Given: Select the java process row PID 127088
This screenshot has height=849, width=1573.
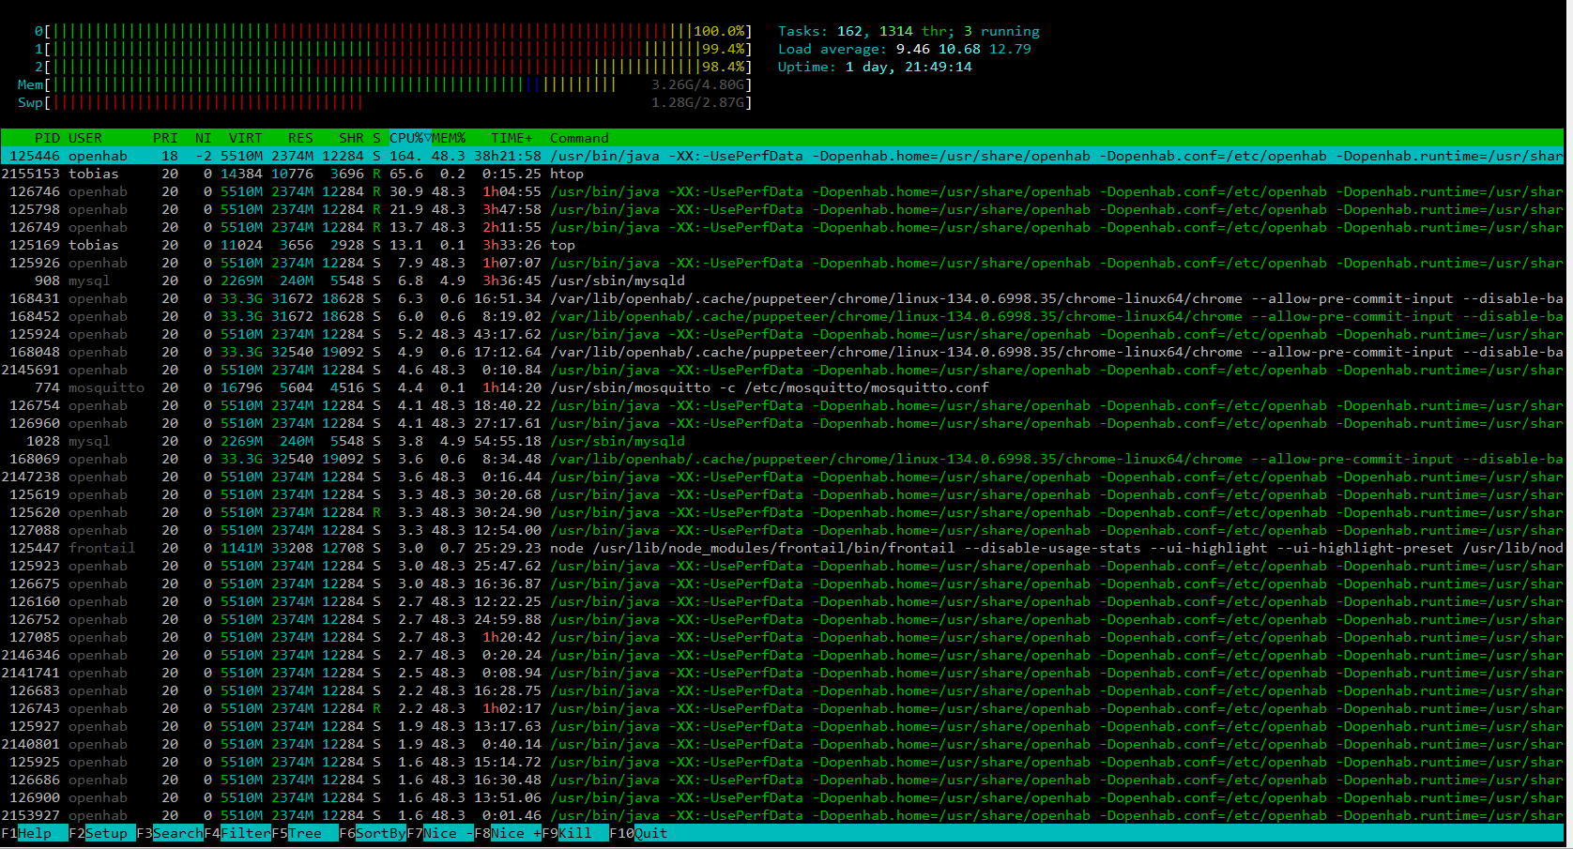Looking at the screenshot, I should coord(782,530).
